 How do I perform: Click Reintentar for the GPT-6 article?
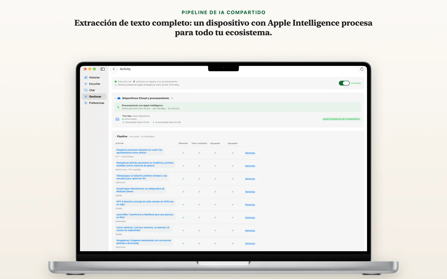[x=250, y=205]
